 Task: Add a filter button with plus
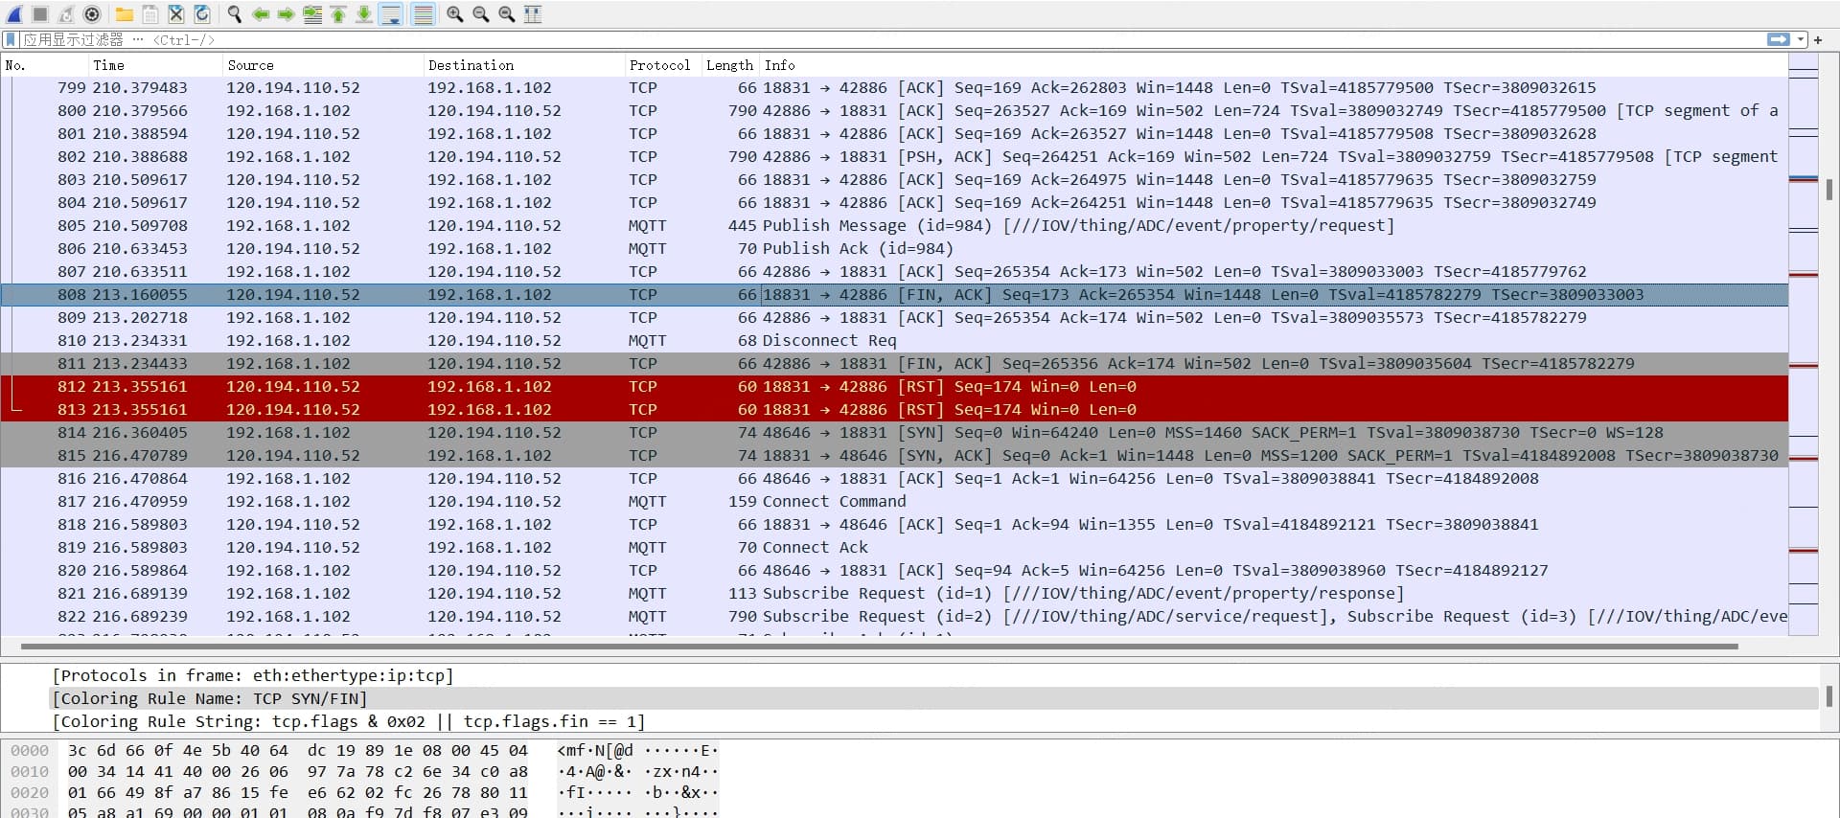(x=1818, y=39)
